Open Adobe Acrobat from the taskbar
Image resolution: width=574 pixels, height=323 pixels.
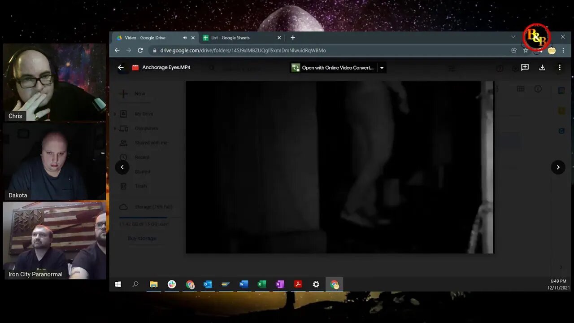click(298, 284)
